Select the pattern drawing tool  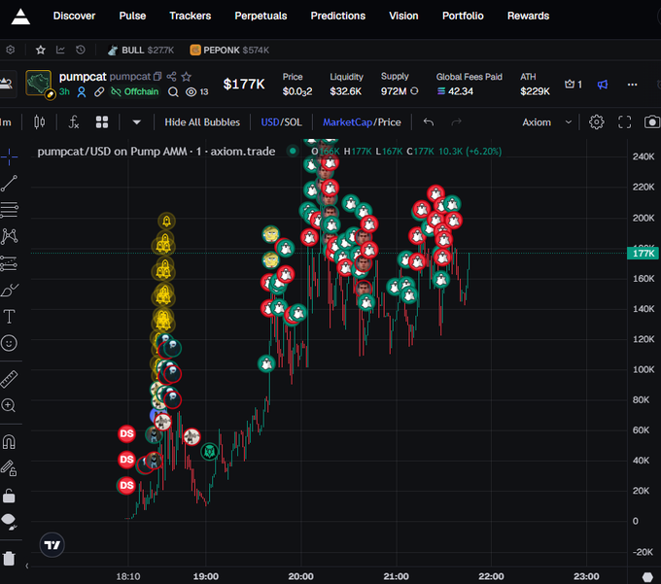tap(10, 236)
